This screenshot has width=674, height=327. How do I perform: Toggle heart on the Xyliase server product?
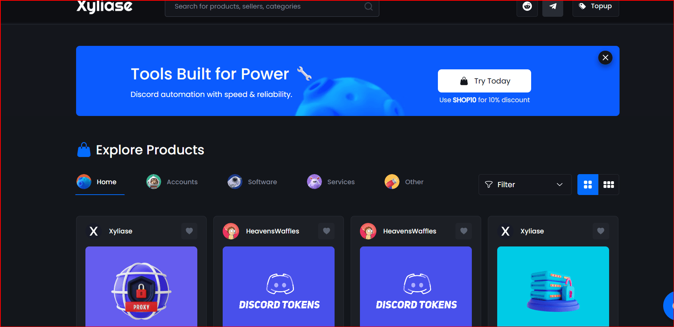coord(601,231)
